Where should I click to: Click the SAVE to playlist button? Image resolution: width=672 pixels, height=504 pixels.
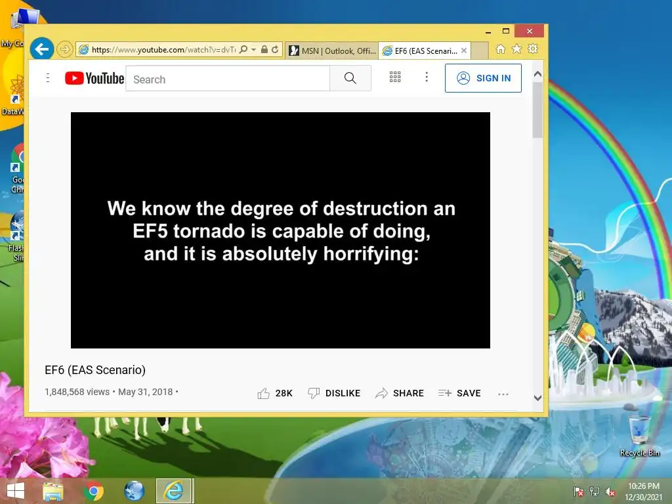pyautogui.click(x=459, y=393)
